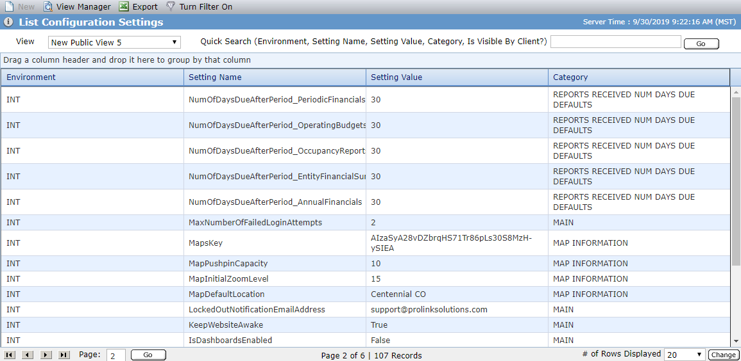Go to the previous page icon
This screenshot has width=741, height=361.
[28, 355]
